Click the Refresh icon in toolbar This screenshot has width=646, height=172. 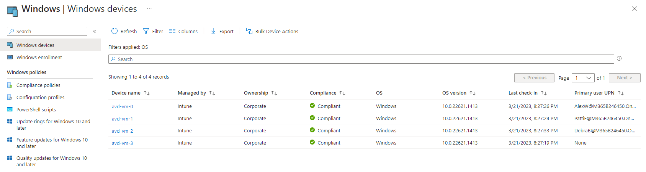(114, 31)
